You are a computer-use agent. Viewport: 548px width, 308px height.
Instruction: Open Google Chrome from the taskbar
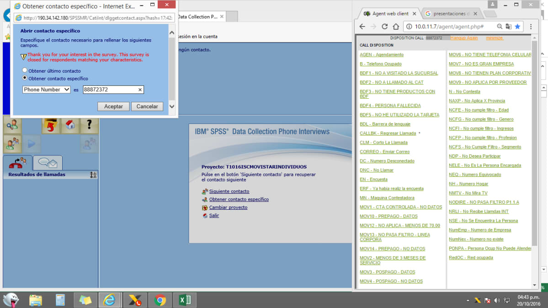[x=160, y=300]
